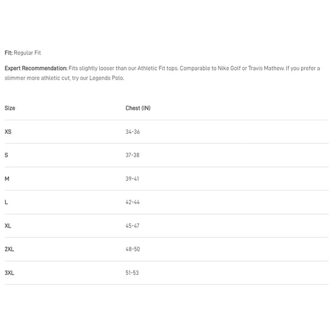Click the 45-47 chest measurement
The width and height of the screenshot is (331, 331).
point(132,226)
